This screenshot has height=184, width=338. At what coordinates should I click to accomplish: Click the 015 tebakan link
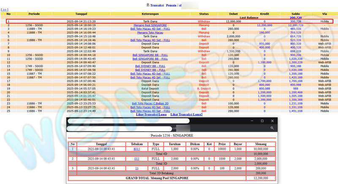pos(136,158)
